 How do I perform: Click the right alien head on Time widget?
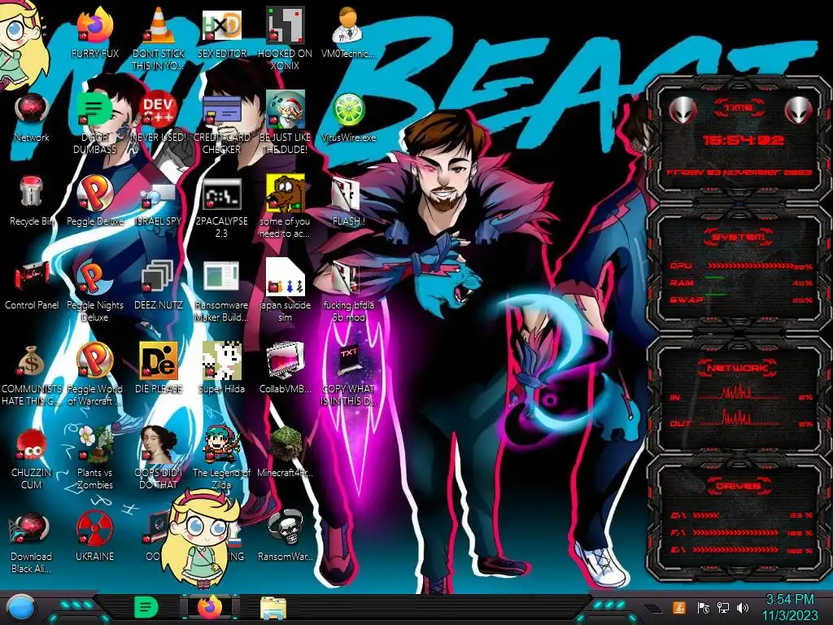798,110
